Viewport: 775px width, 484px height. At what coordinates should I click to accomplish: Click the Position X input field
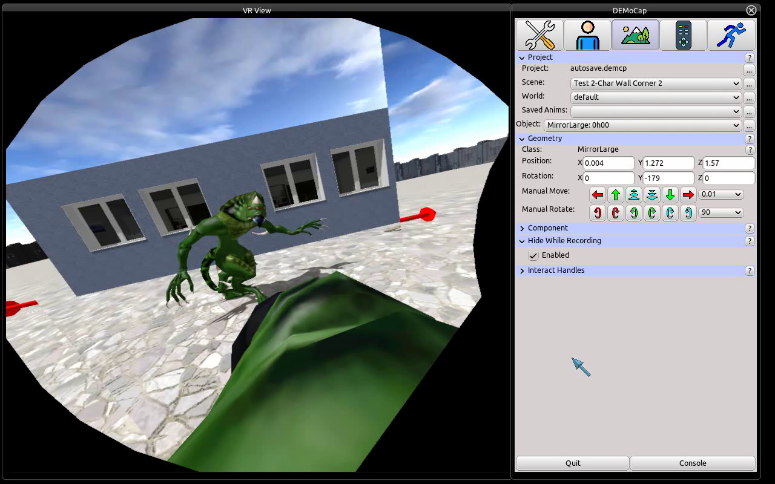click(607, 163)
